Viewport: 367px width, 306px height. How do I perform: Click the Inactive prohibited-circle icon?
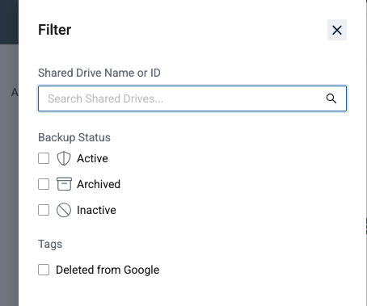[64, 210]
